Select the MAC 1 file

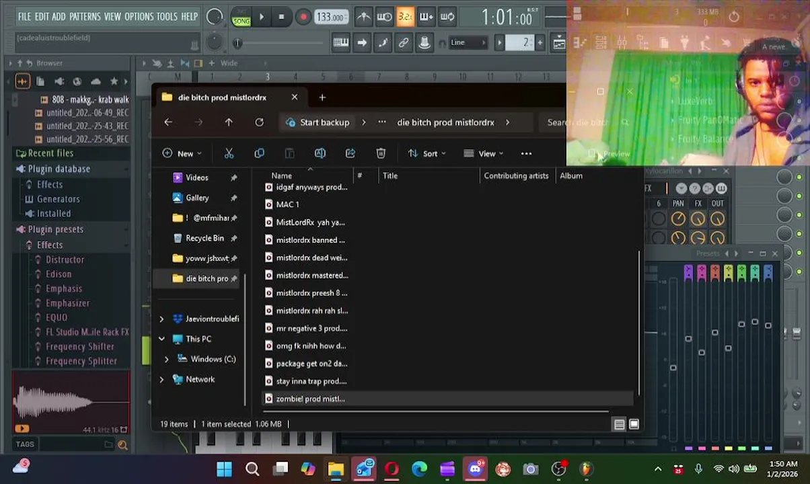(287, 204)
